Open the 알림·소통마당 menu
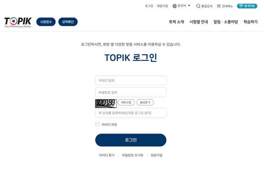264x169 pixels. 225,22
